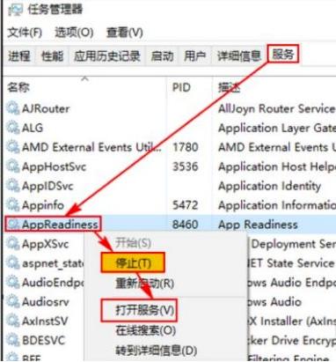Click PID value 3536
336x362 pixels.
click(186, 166)
